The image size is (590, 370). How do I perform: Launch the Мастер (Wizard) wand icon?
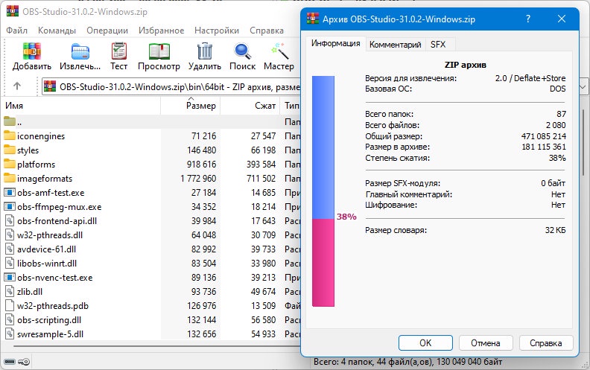279,51
